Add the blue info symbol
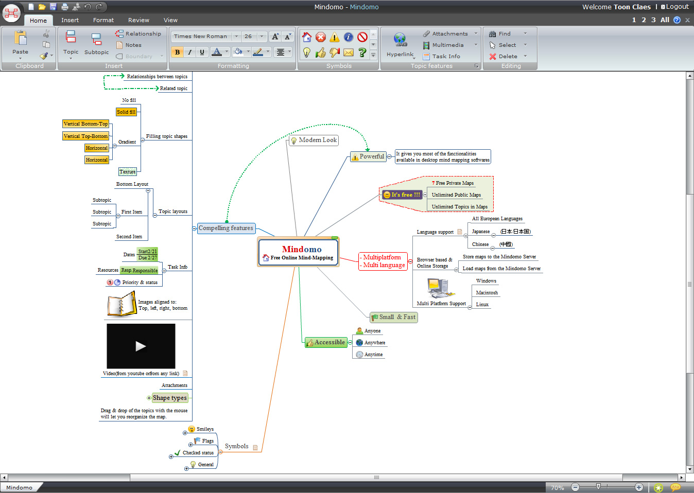The height and width of the screenshot is (493, 694). pyautogui.click(x=349, y=37)
